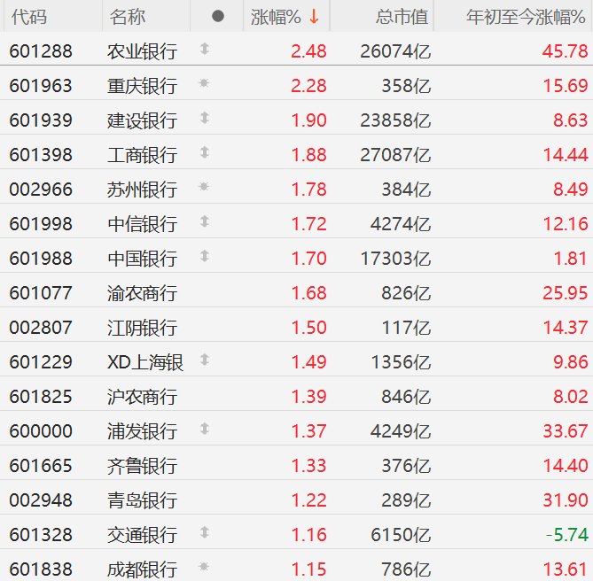The height and width of the screenshot is (581, 593).
Task: Select stock name 渝农商行
Action: click(142, 293)
